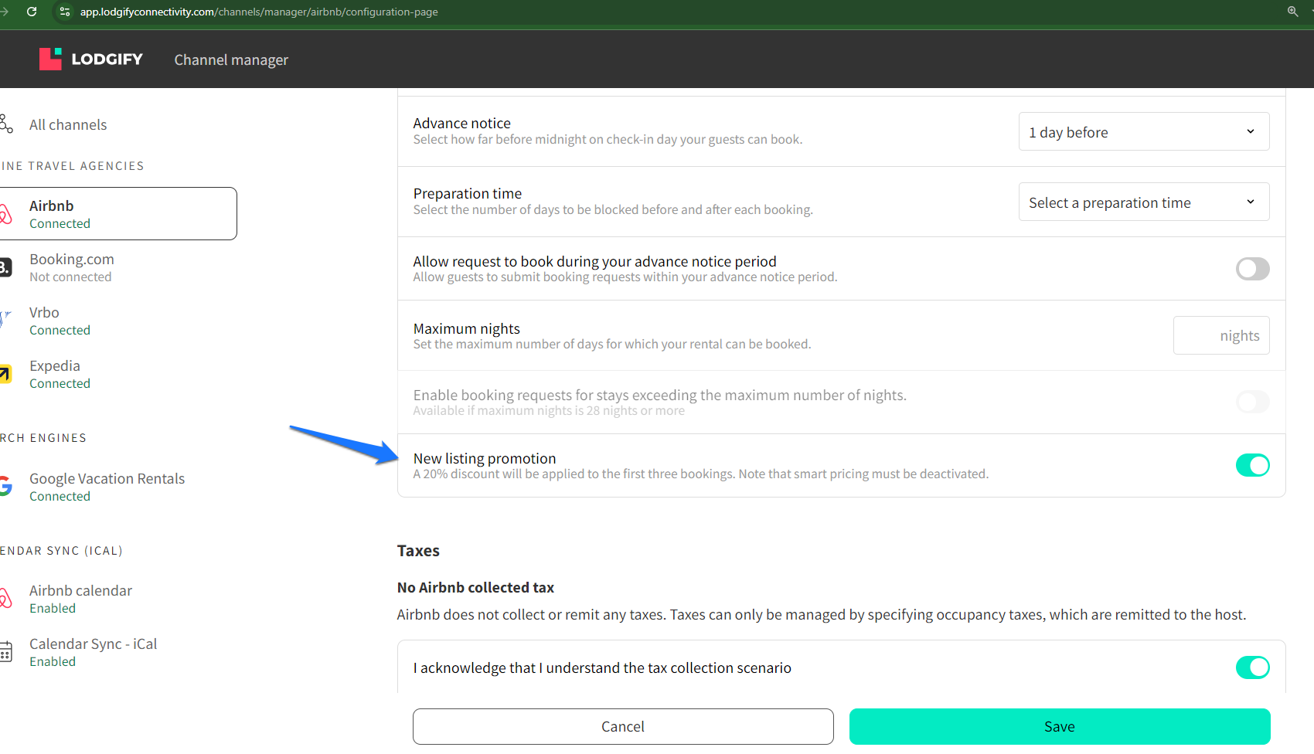This screenshot has height=754, width=1314.
Task: Click the Save button
Action: coord(1060,726)
